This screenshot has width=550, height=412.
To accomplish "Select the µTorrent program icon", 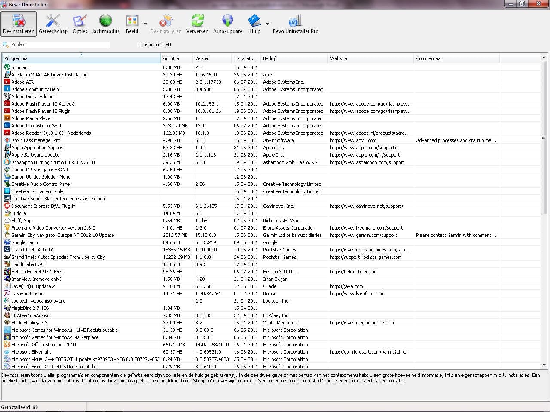I will pos(7,67).
